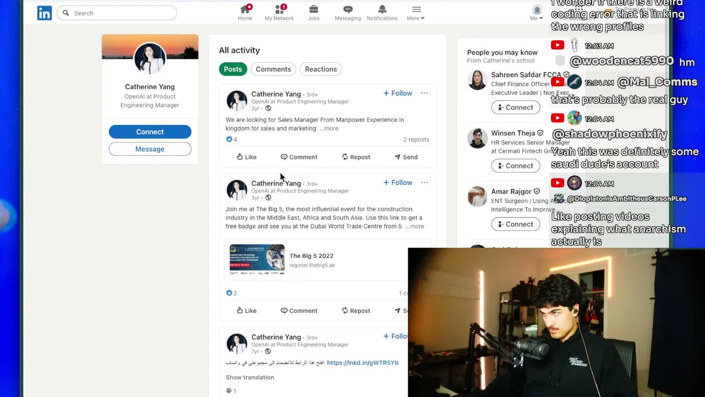Switch to the Comments activity filter
The width and height of the screenshot is (705, 397).
coord(273,69)
